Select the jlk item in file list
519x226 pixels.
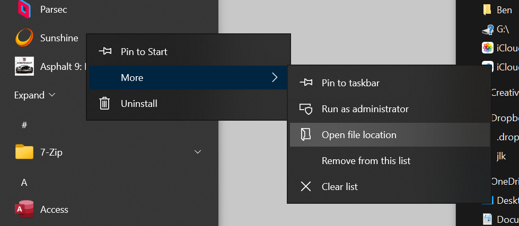[501, 156]
